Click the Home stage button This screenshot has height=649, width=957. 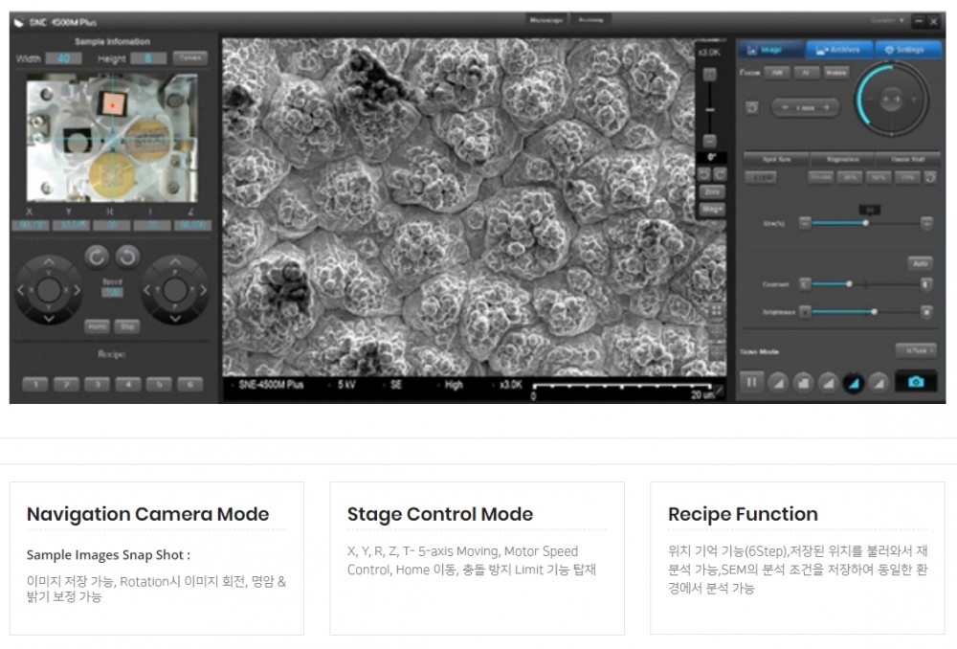click(x=96, y=326)
